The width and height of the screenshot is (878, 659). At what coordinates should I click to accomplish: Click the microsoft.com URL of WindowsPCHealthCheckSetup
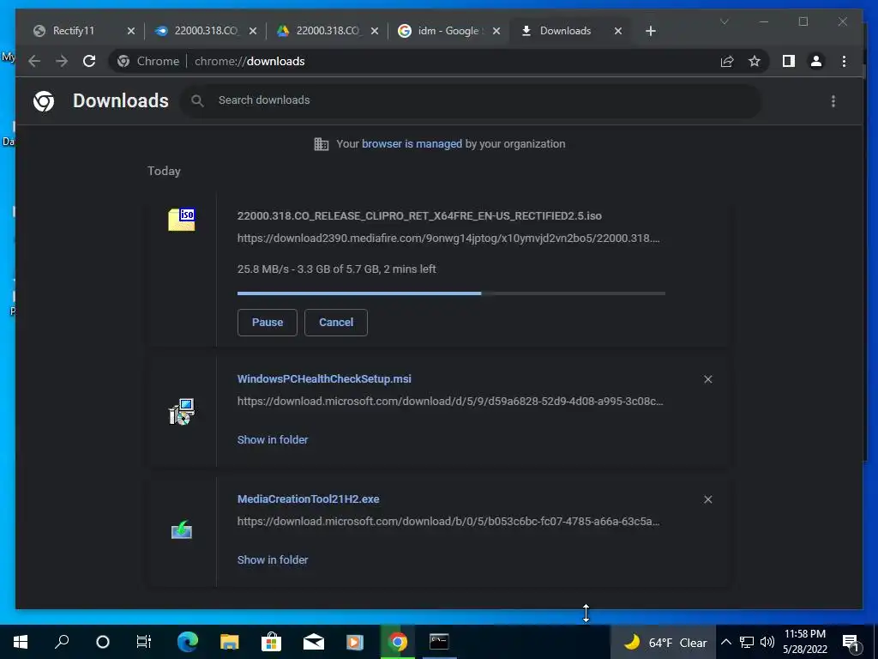450,402
